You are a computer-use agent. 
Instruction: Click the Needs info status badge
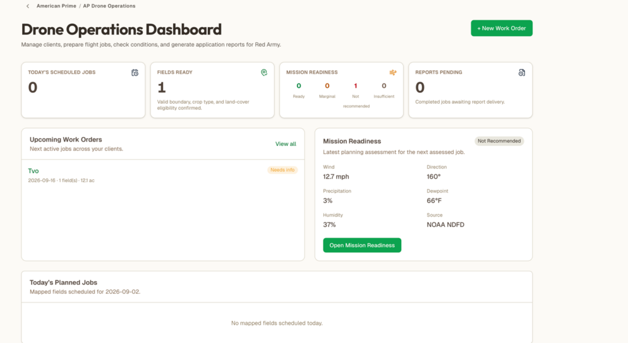282,170
